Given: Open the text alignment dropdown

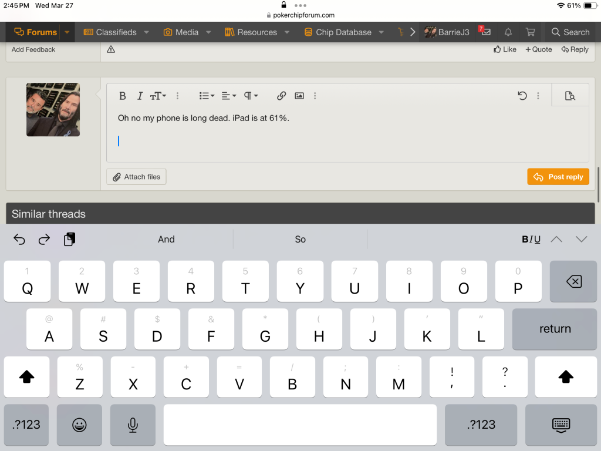Looking at the screenshot, I should click(x=229, y=96).
